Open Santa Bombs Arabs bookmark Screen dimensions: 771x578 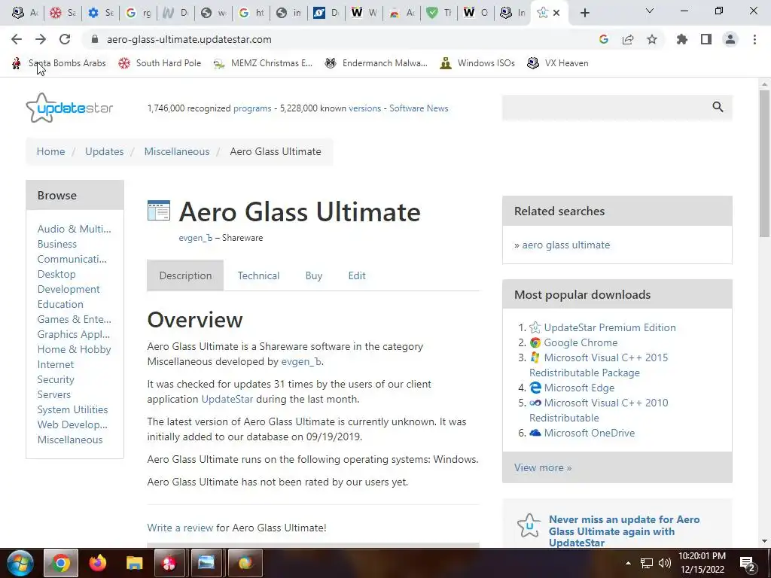click(x=59, y=63)
